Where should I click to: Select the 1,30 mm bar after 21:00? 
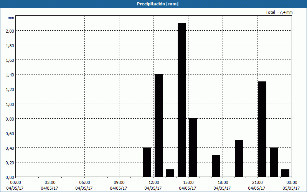point(262,129)
